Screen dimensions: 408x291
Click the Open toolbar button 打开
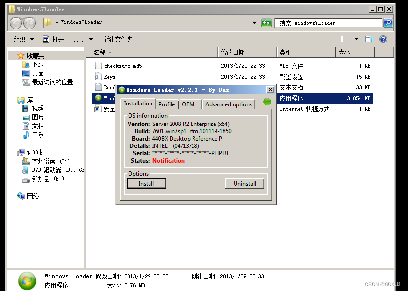(x=53, y=39)
